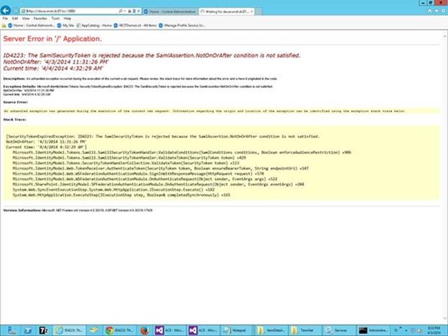Switch to first Visual Studio ACE taskbar button
The width and height of the screenshot is (448, 336).
pos(170,330)
